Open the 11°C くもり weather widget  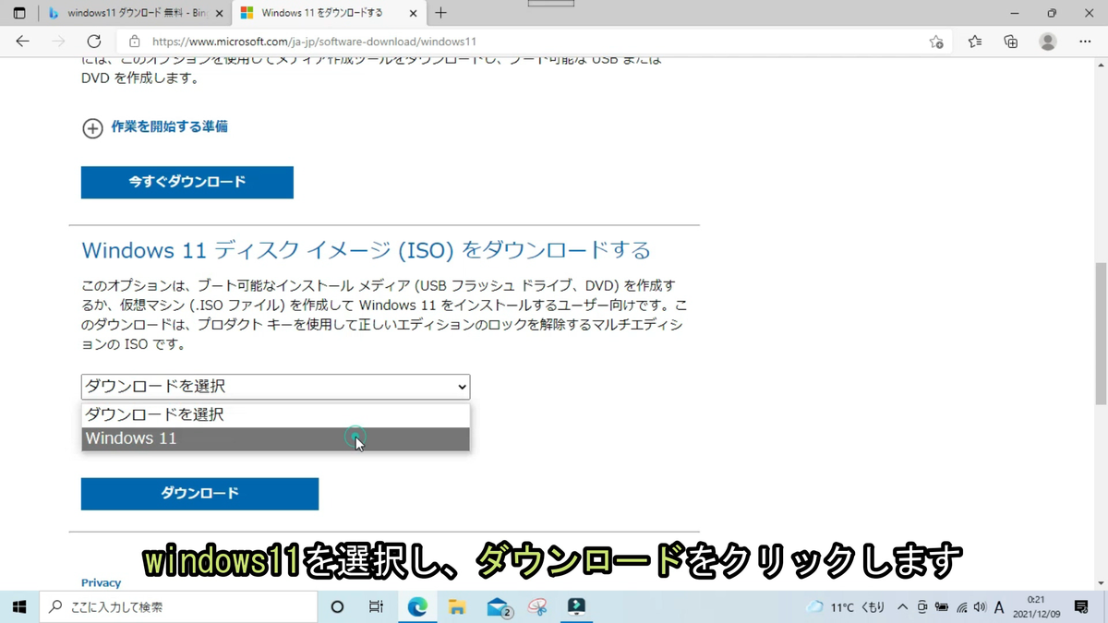[x=845, y=606]
